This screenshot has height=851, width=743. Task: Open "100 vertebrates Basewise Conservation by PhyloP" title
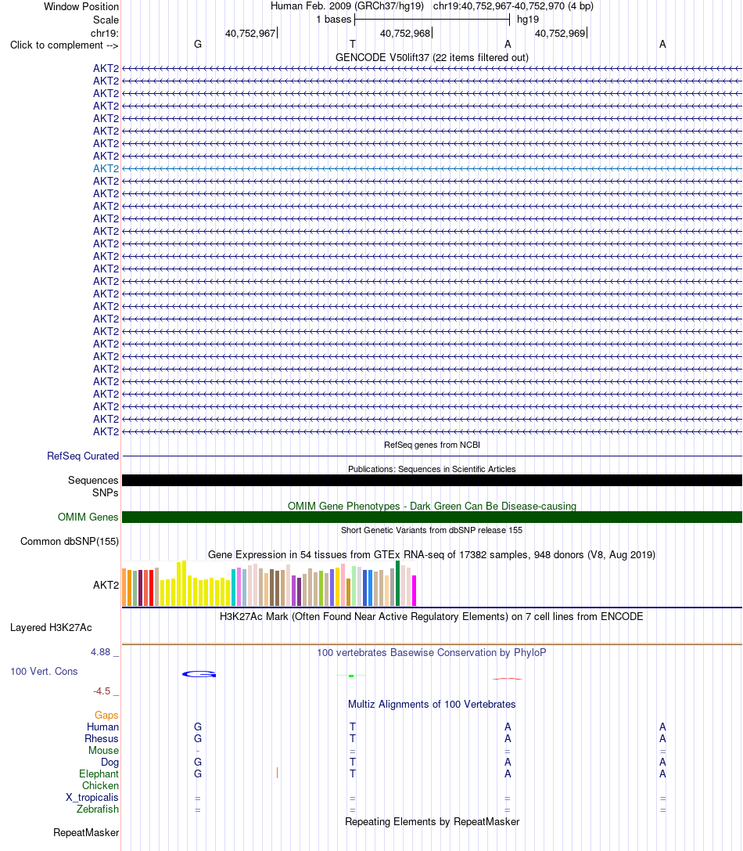coord(432,652)
